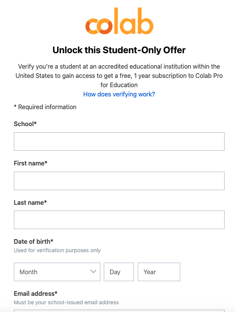Select the Last name input field

(119, 220)
